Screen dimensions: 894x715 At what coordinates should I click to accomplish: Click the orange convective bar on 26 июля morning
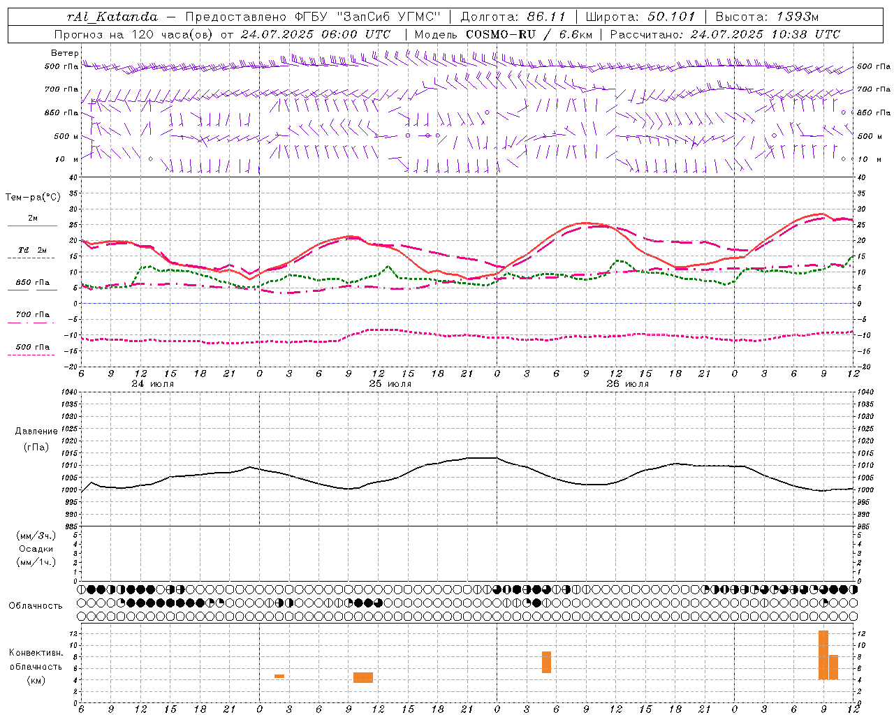tap(546, 662)
